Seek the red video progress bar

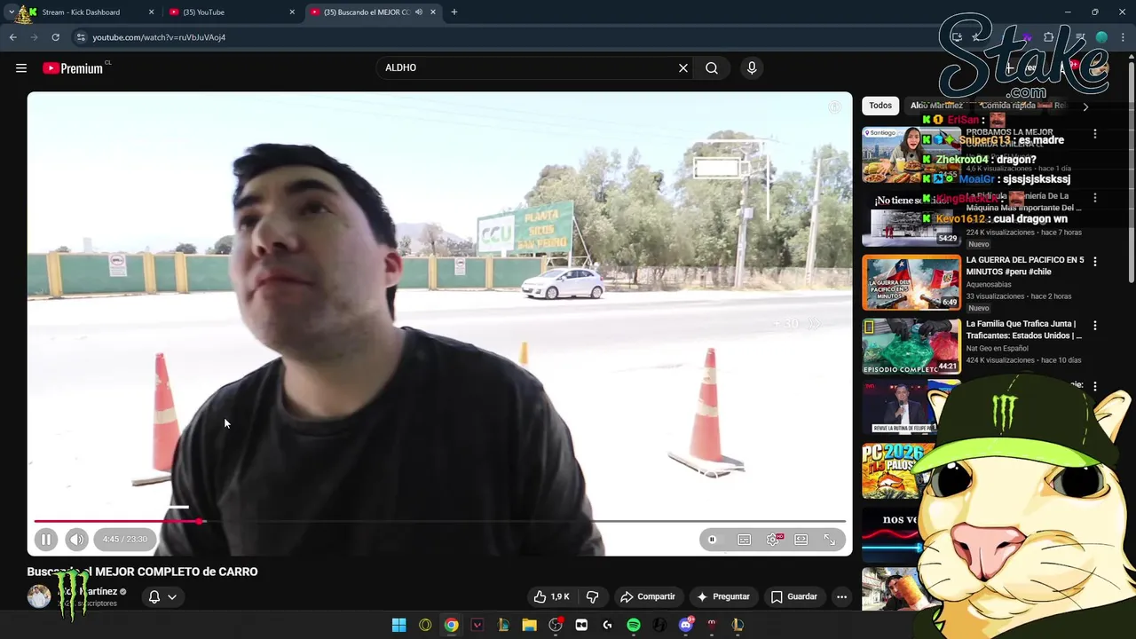[x=439, y=521]
